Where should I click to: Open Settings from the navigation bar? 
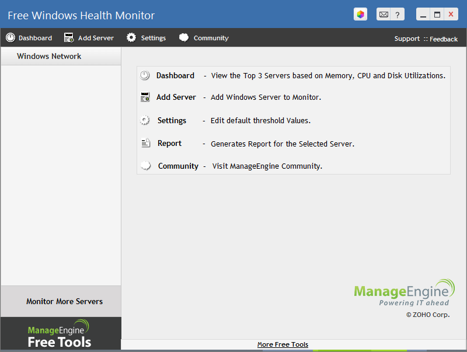[147, 37]
